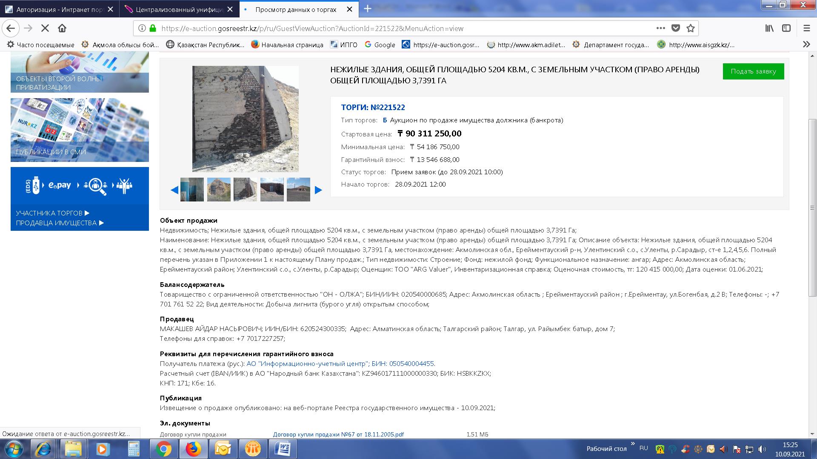Show previous photos with left arrow
The image size is (817, 459).
174,190
